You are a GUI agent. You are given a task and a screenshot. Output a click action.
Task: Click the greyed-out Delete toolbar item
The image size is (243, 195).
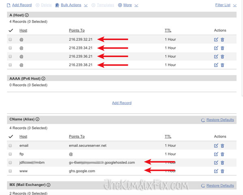[x=46, y=5]
